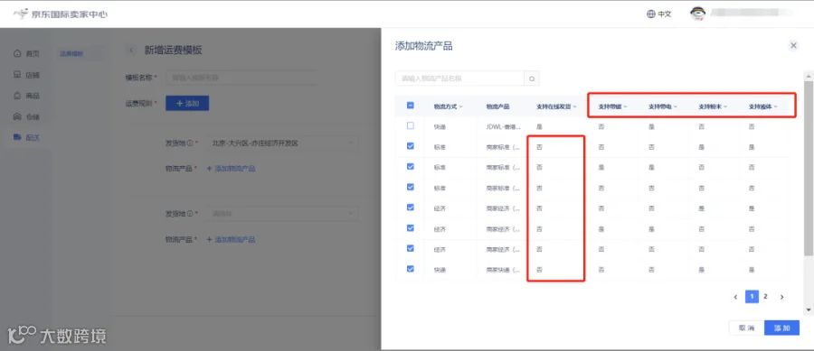This screenshot has height=351, width=814.
Task: Click next page arrow in pagination
Action: pyautogui.click(x=781, y=297)
